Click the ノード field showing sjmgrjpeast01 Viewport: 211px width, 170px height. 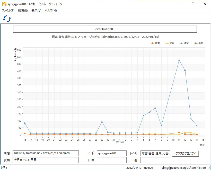click(112, 153)
